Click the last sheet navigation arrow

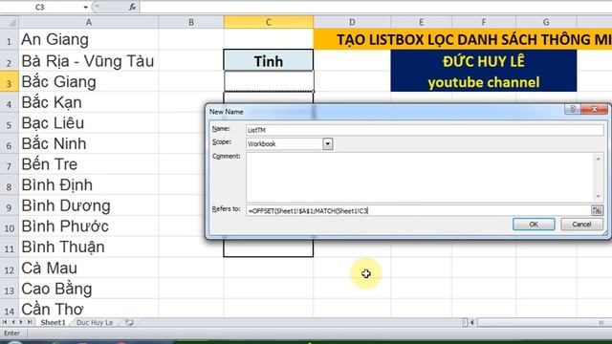pyautogui.click(x=30, y=322)
